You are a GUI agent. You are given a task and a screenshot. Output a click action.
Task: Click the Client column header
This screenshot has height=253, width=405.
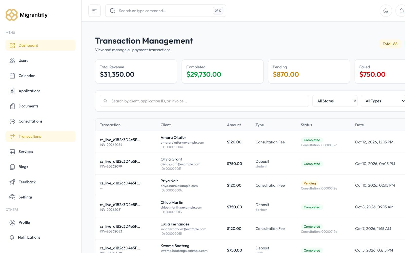tap(166, 125)
